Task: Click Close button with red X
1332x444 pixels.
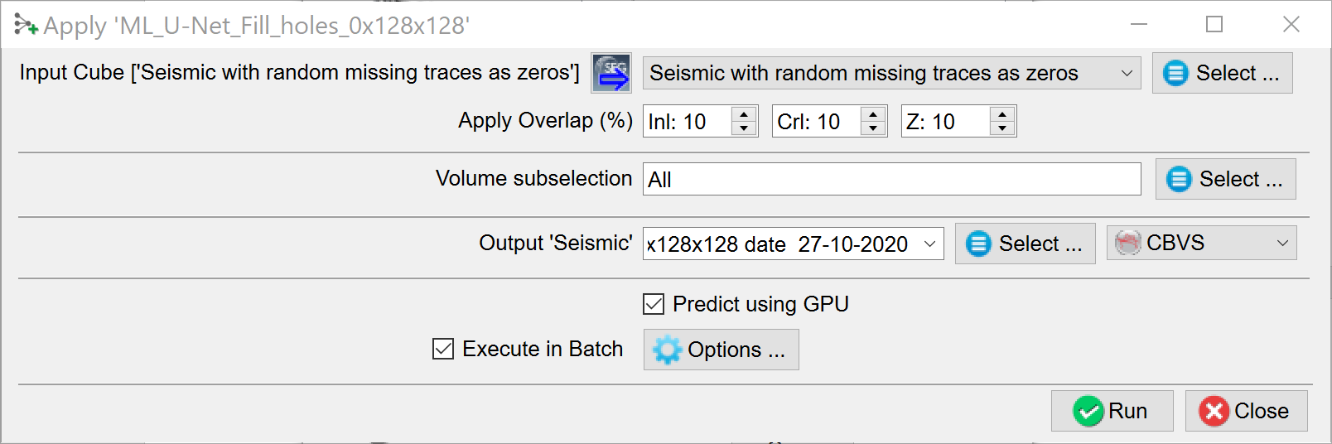Action: (1246, 411)
